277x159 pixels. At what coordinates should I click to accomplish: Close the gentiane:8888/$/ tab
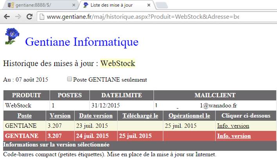pyautogui.click(x=74, y=5)
